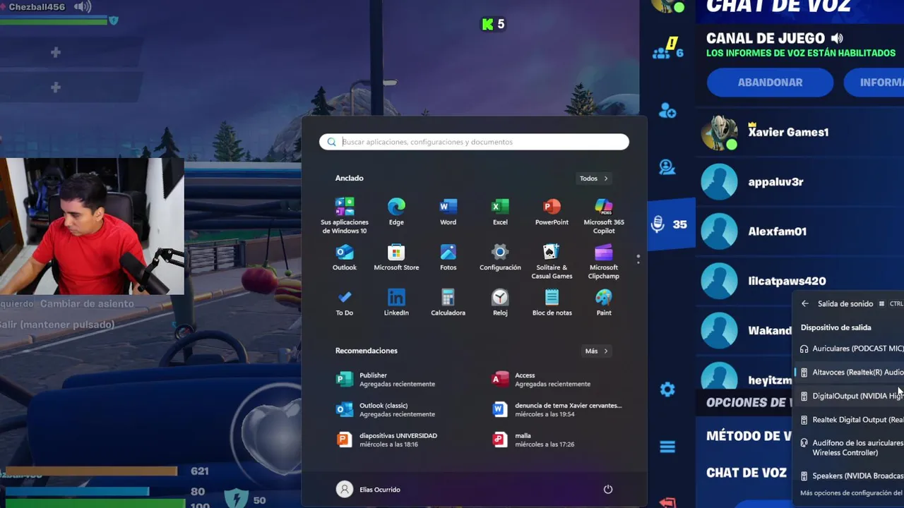Select player Xavier Games1 in voice chat
This screenshot has height=508, width=904.
(799, 133)
